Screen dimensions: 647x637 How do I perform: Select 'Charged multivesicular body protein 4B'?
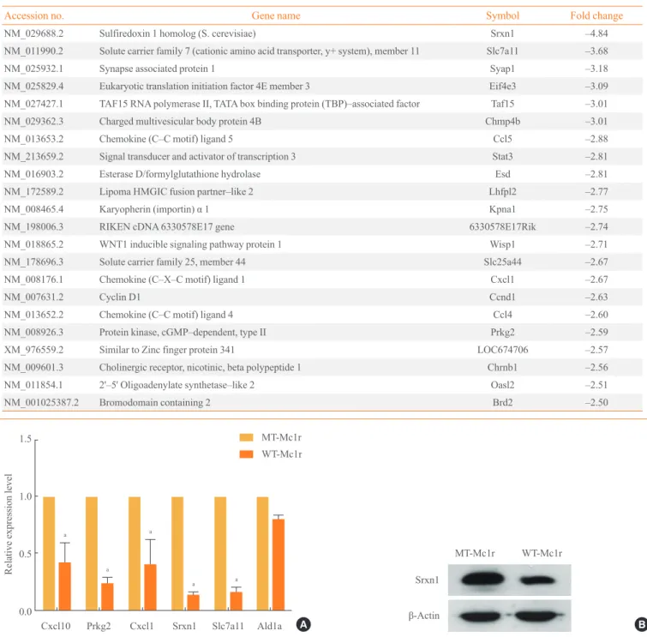pos(180,122)
